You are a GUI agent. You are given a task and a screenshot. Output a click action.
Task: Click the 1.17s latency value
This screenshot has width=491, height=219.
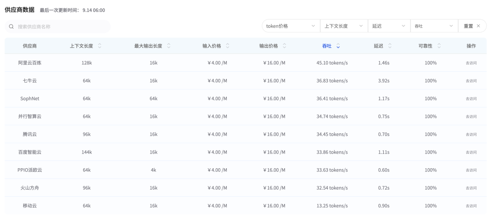pyautogui.click(x=384, y=98)
